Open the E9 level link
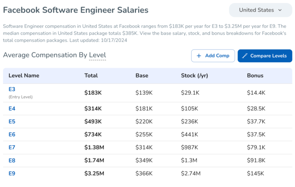295x187 pixels. pos(12,173)
